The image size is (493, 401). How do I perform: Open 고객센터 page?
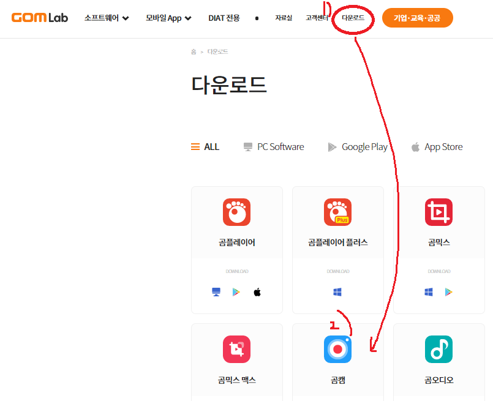(317, 18)
